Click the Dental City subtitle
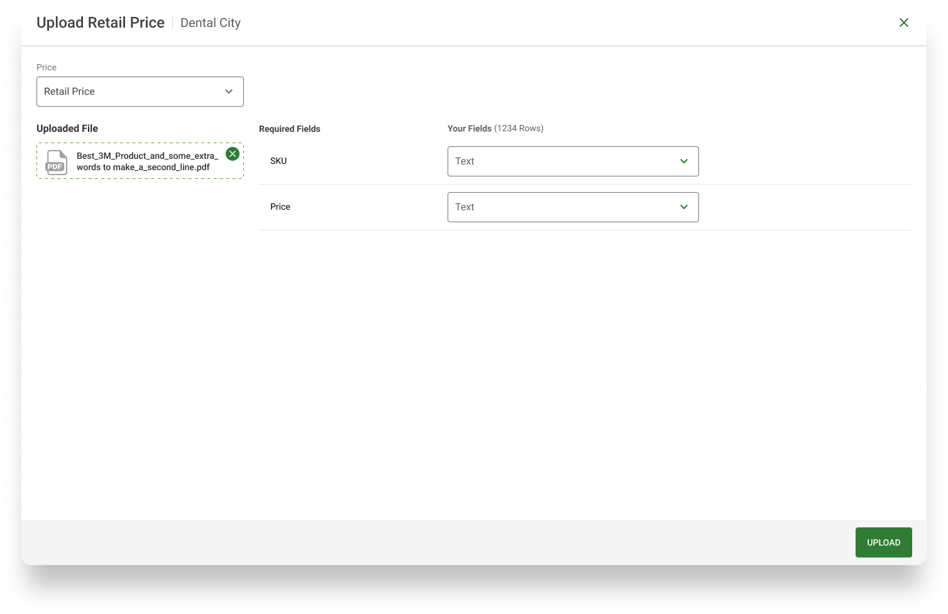The height and width of the screenshot is (614, 948). [x=211, y=23]
